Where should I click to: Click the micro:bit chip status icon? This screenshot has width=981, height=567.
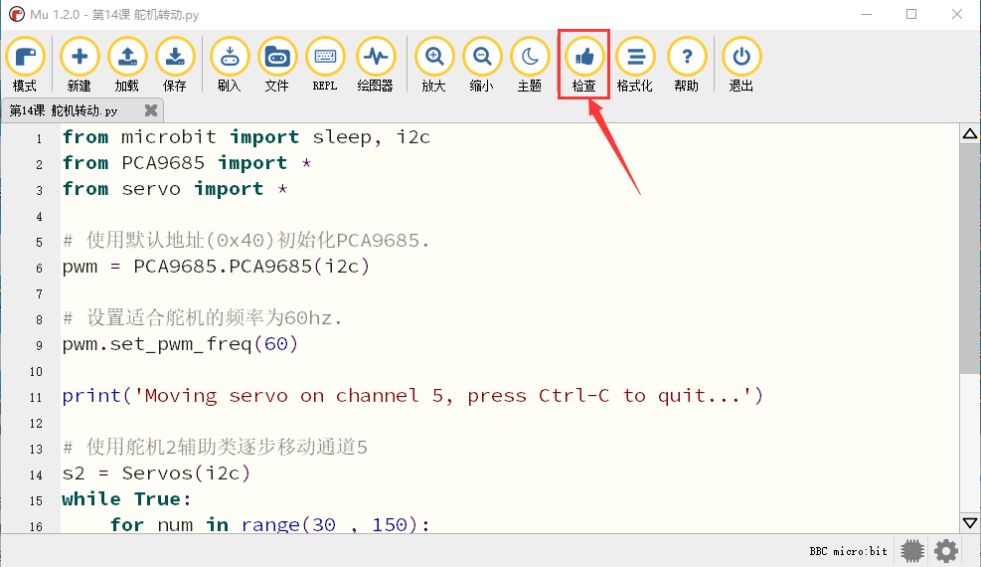(912, 551)
